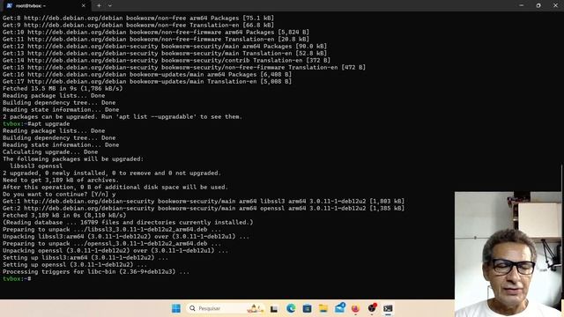The image size is (564, 317).
Task: Click the 'Need to get 3,189 kB of archives' line
Action: (x=61, y=180)
